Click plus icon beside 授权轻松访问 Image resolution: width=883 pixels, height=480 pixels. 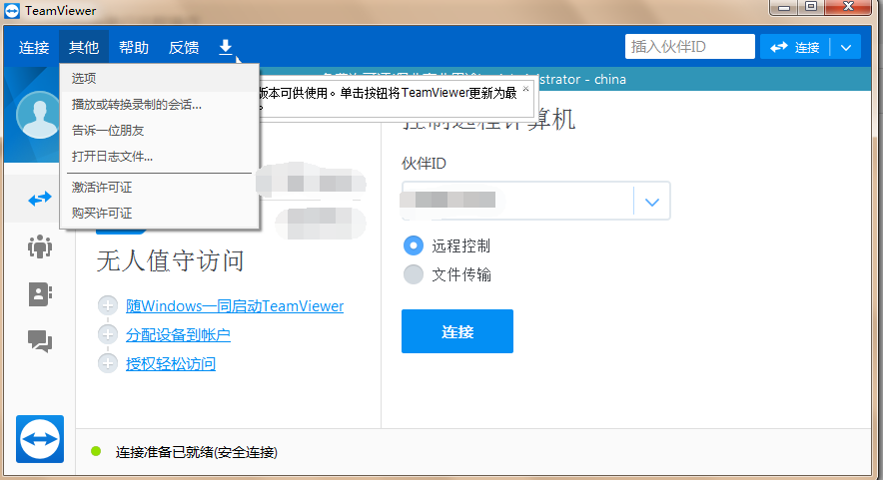108,363
